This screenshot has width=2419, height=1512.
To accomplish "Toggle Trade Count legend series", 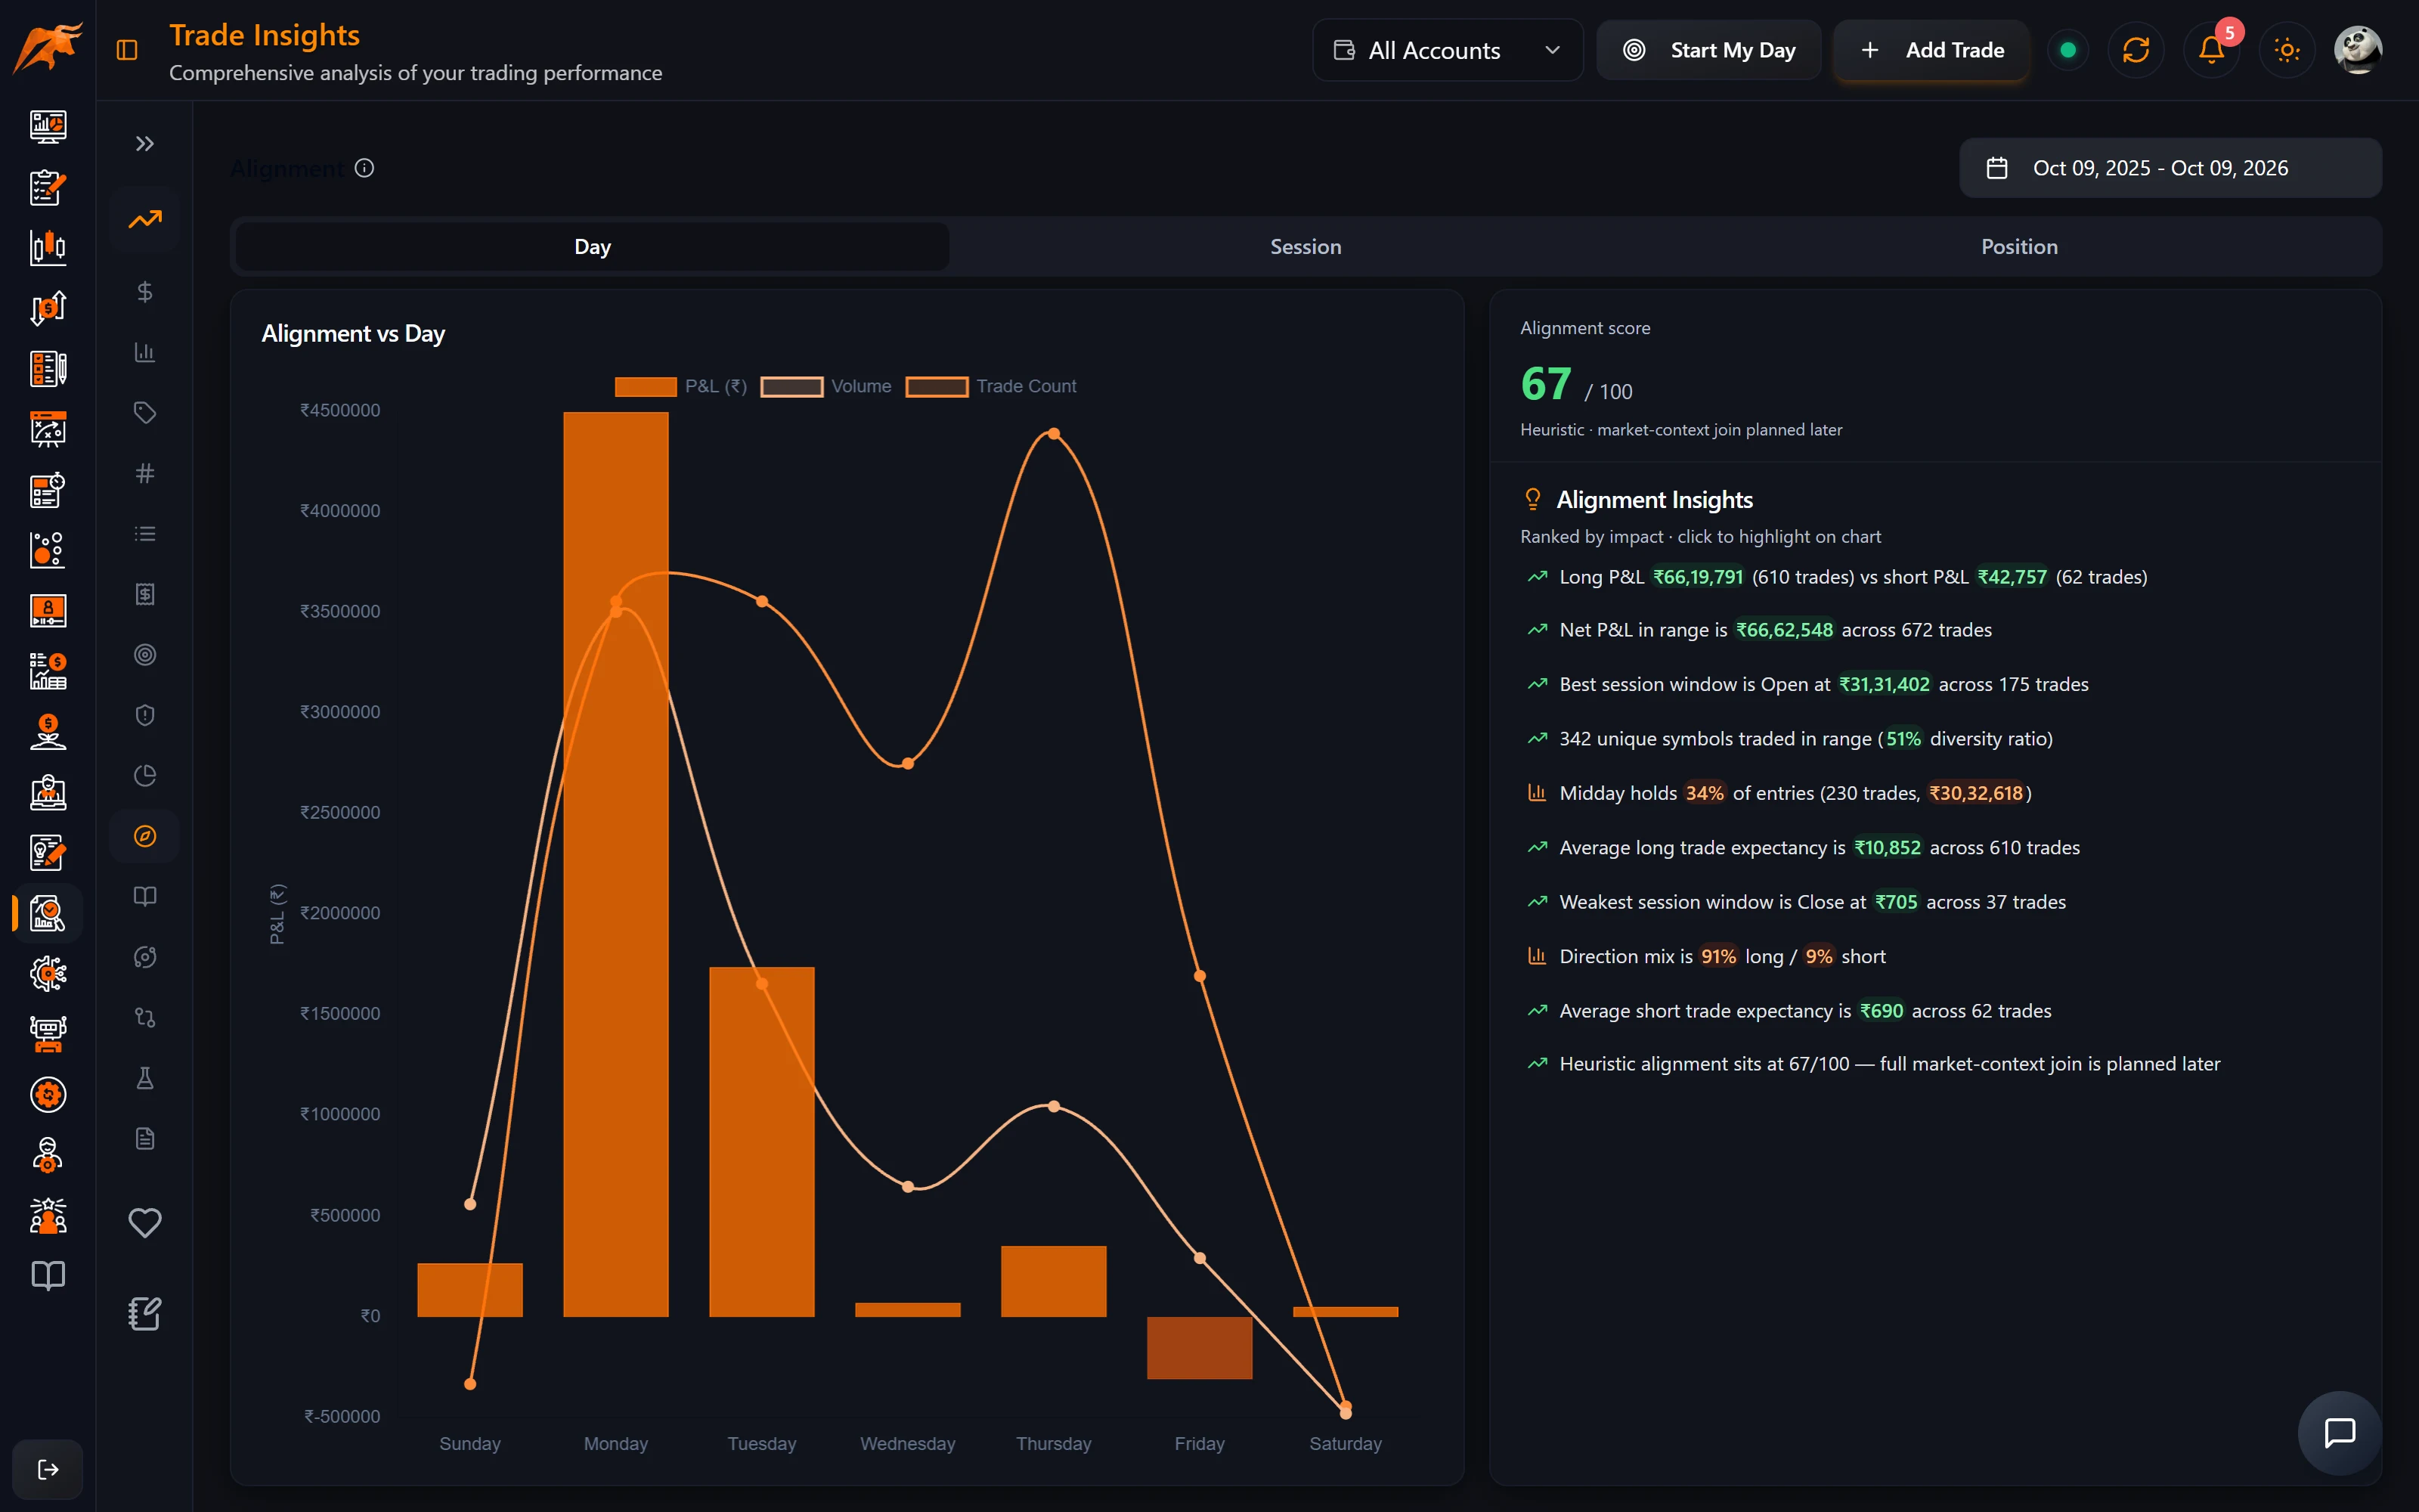I will click(990, 386).
